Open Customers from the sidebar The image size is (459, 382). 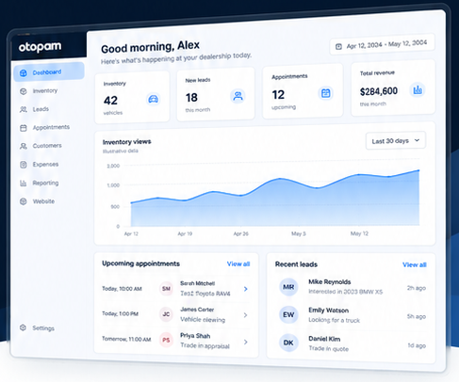[47, 146]
